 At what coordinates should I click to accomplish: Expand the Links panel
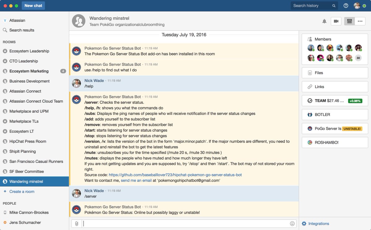click(335, 87)
